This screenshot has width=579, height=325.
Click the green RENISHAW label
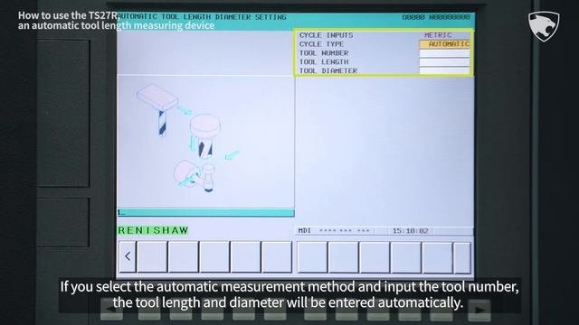coord(153,230)
